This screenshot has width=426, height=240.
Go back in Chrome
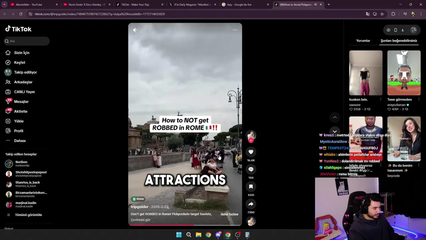click(x=5, y=14)
